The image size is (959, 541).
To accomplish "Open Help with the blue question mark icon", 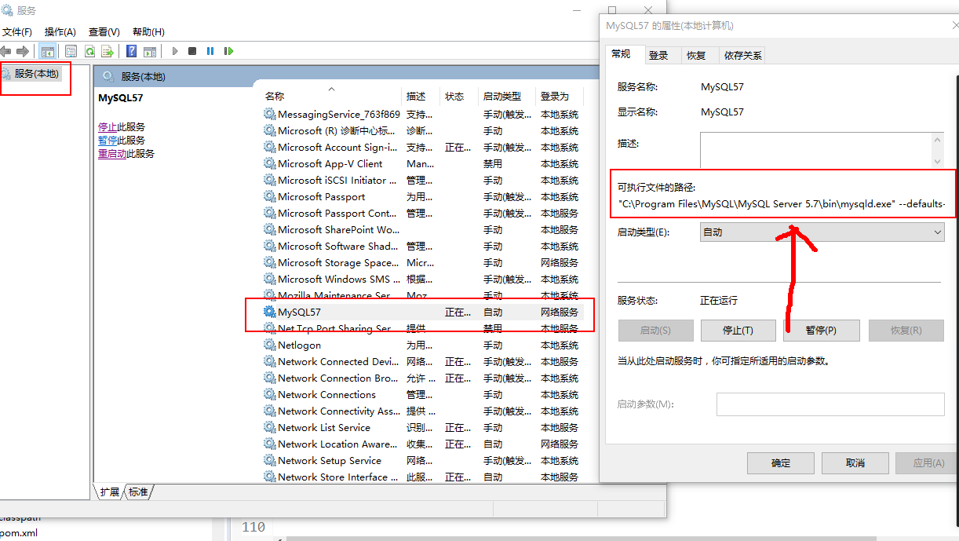I will coord(131,51).
